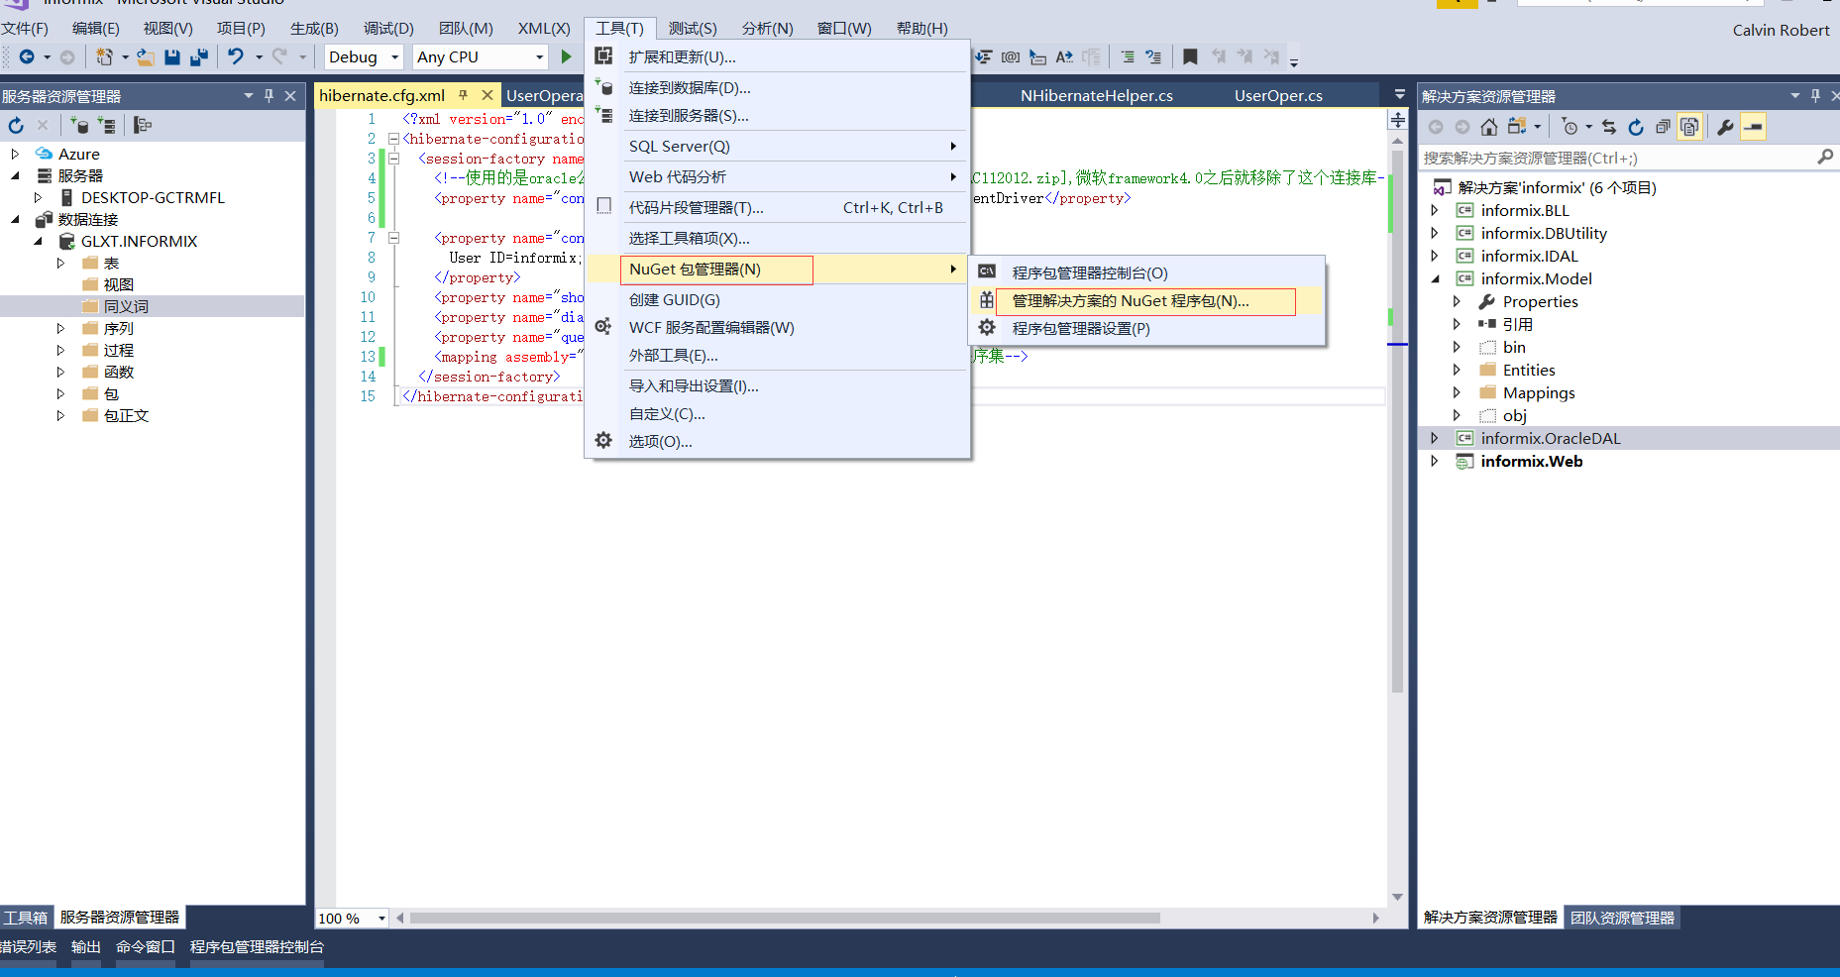Close the hibernate.cfg.xml tab
The height and width of the screenshot is (977, 1840).
pos(487,95)
